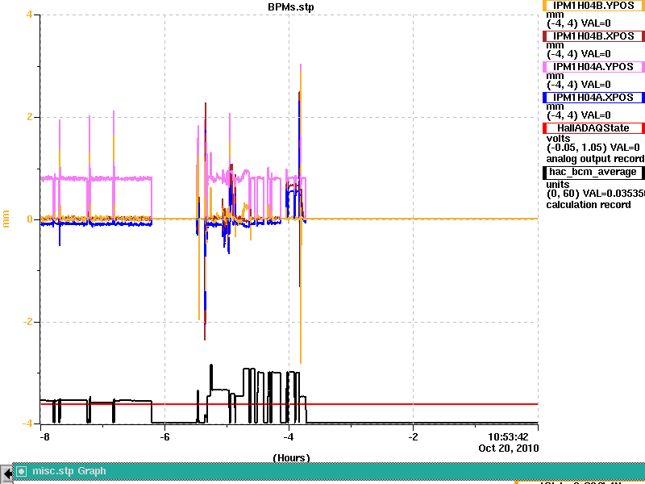This screenshot has width=645, height=484.
Task: Click the 'units' label under hac_bcm_average
Action: tap(558, 185)
